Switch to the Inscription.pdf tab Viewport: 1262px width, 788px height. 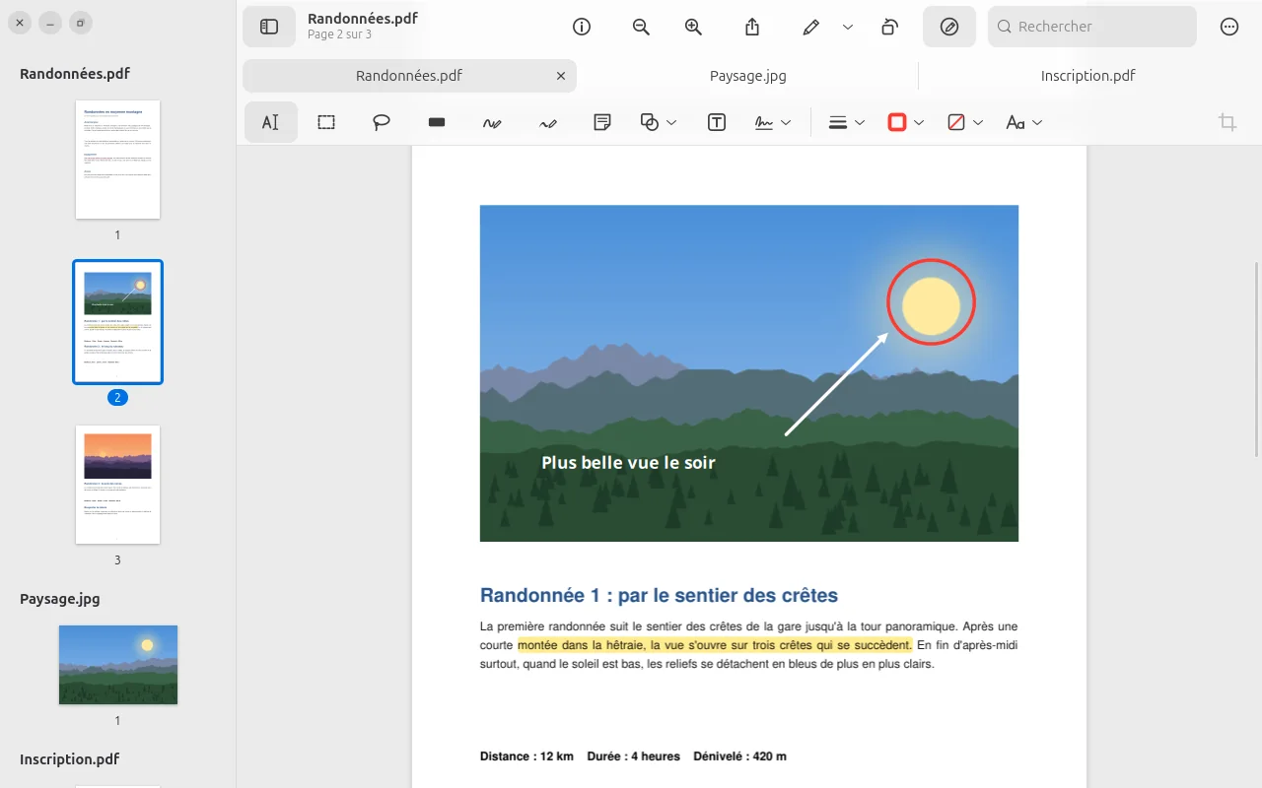(1088, 76)
